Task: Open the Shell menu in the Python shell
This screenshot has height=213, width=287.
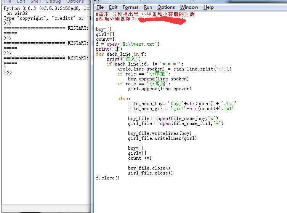Action: 35,2
